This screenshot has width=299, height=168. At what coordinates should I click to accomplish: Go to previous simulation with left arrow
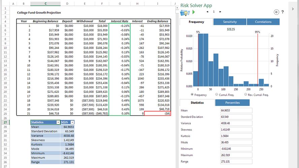click(x=207, y=12)
